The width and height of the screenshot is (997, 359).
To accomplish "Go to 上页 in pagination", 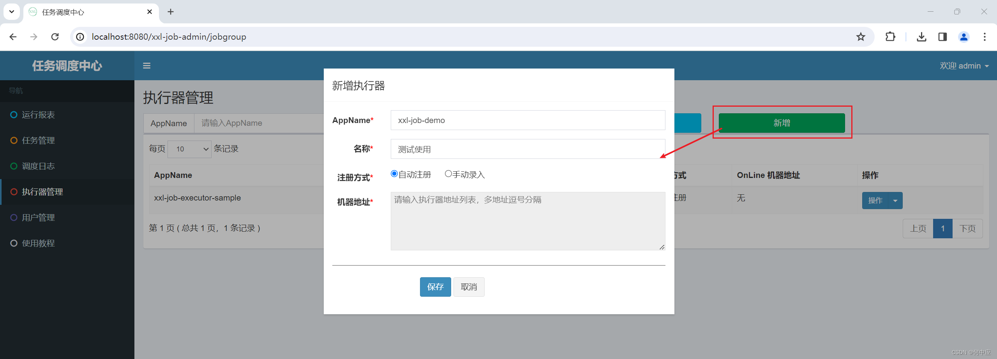I will click(918, 229).
